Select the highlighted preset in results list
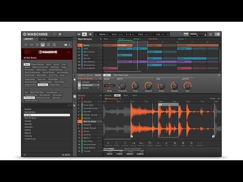Viewport: 243px width, 182px height. [47, 115]
